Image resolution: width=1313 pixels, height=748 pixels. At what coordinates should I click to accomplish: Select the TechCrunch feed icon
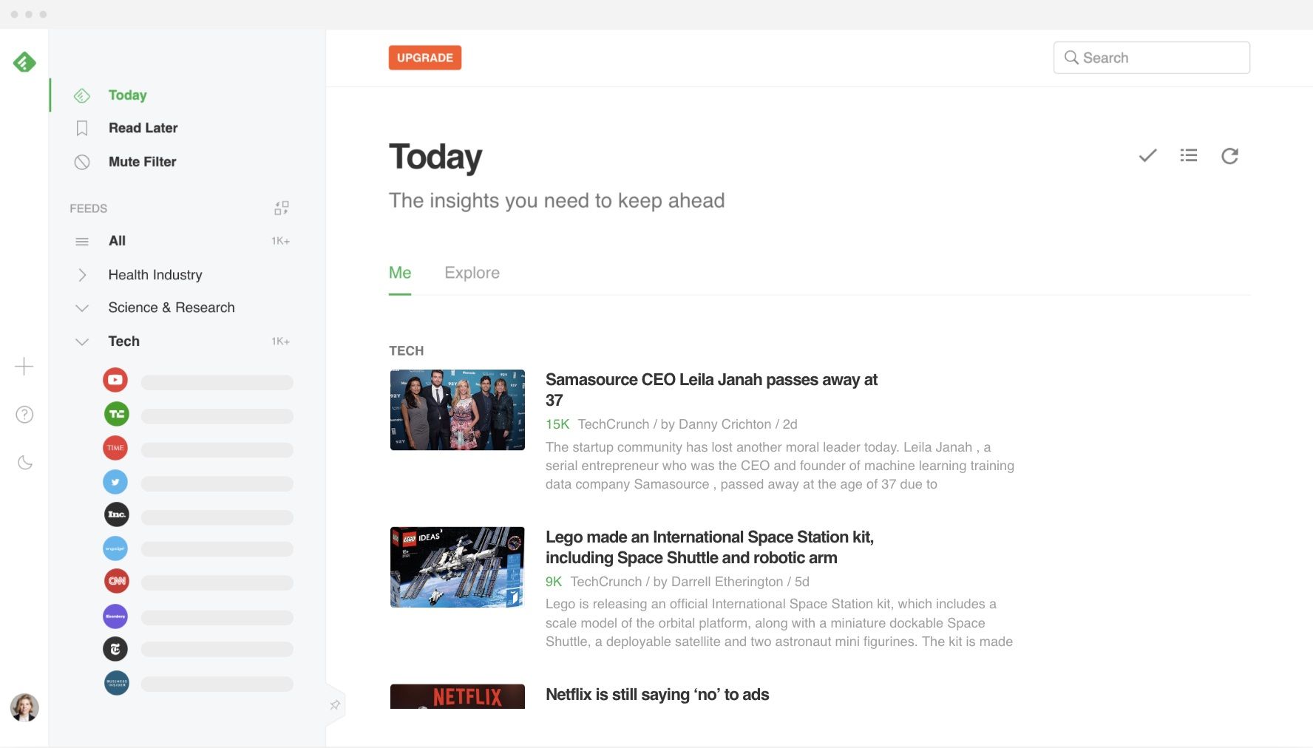click(115, 413)
